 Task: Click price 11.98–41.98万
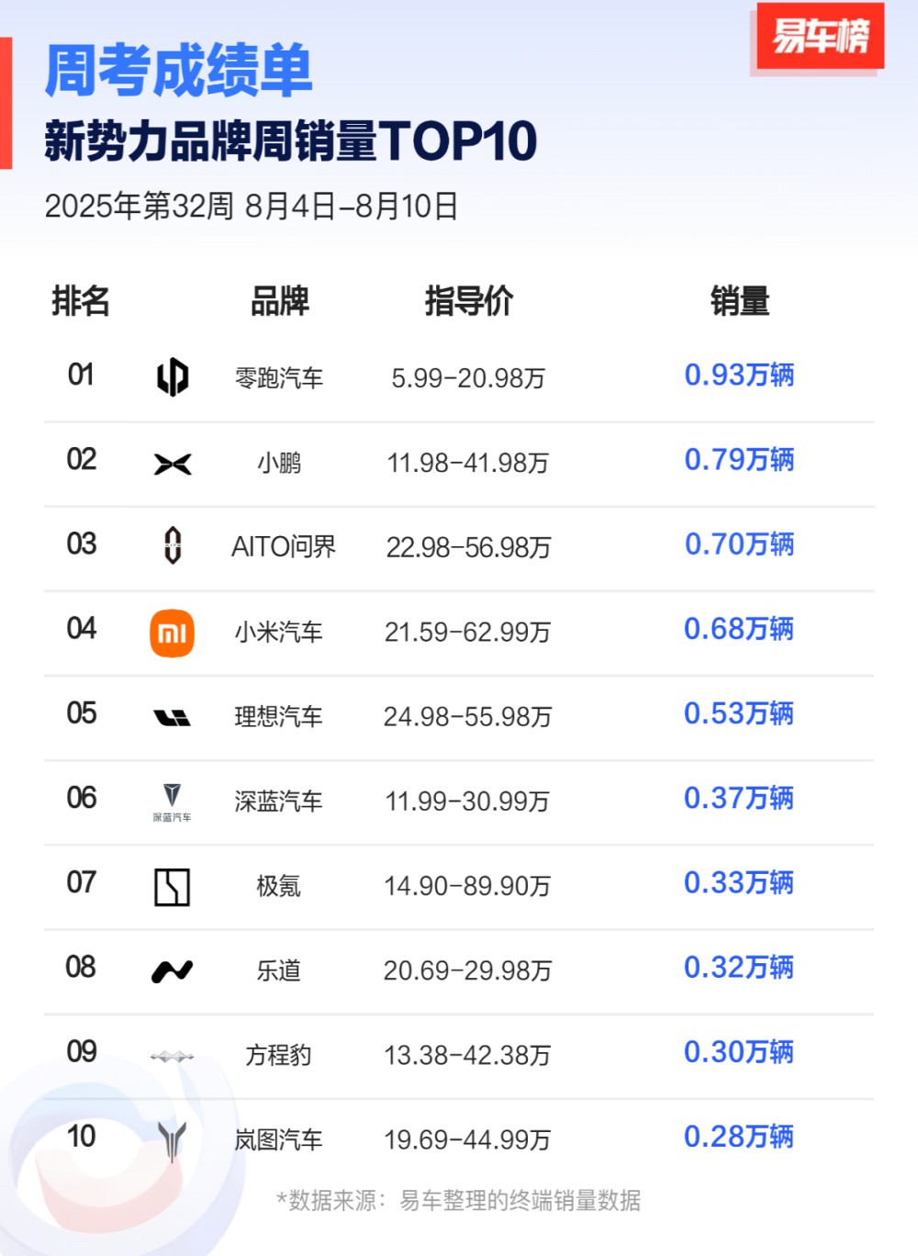coord(468,463)
